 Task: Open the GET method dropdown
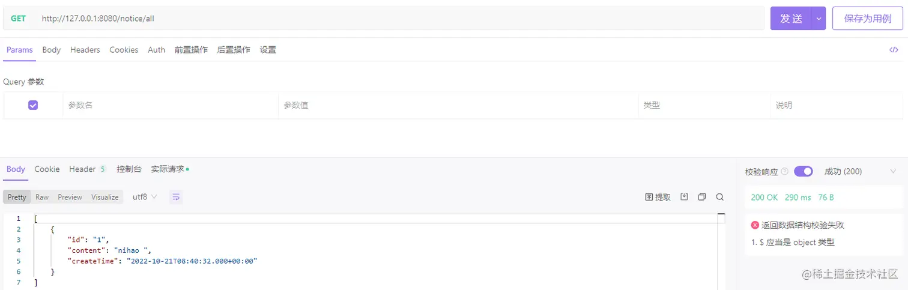point(19,19)
